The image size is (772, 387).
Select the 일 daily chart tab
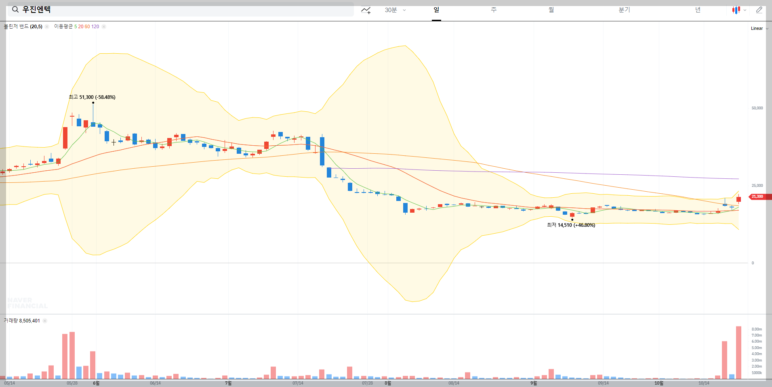click(436, 10)
